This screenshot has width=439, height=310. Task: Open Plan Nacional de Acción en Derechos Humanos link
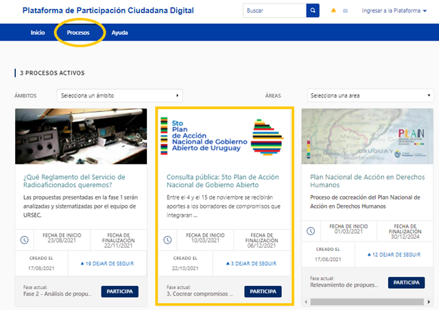368,181
